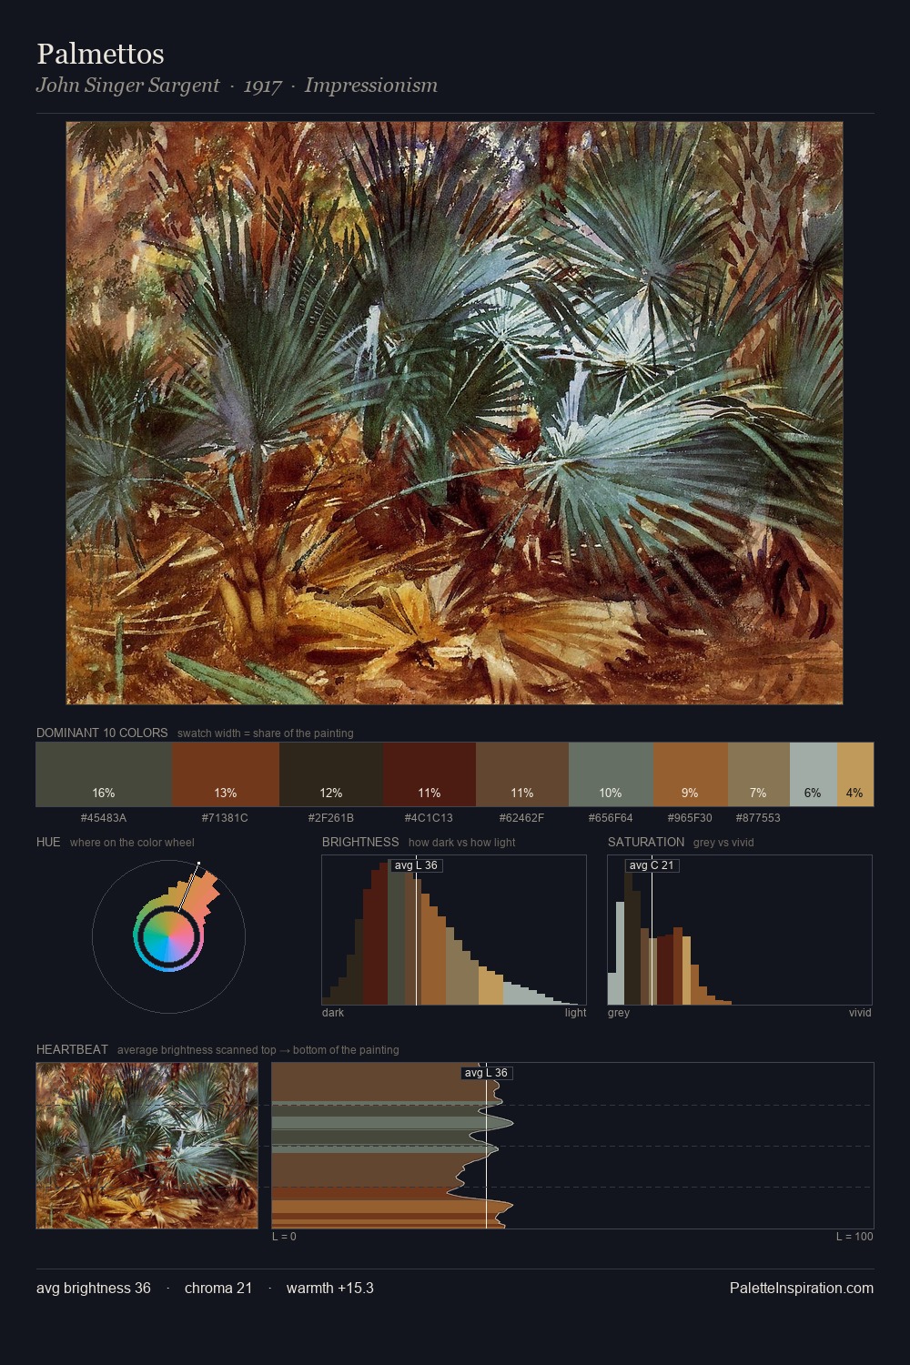Image resolution: width=910 pixels, height=1365 pixels.
Task: Click the SATURATION section heading
Action: tap(646, 842)
